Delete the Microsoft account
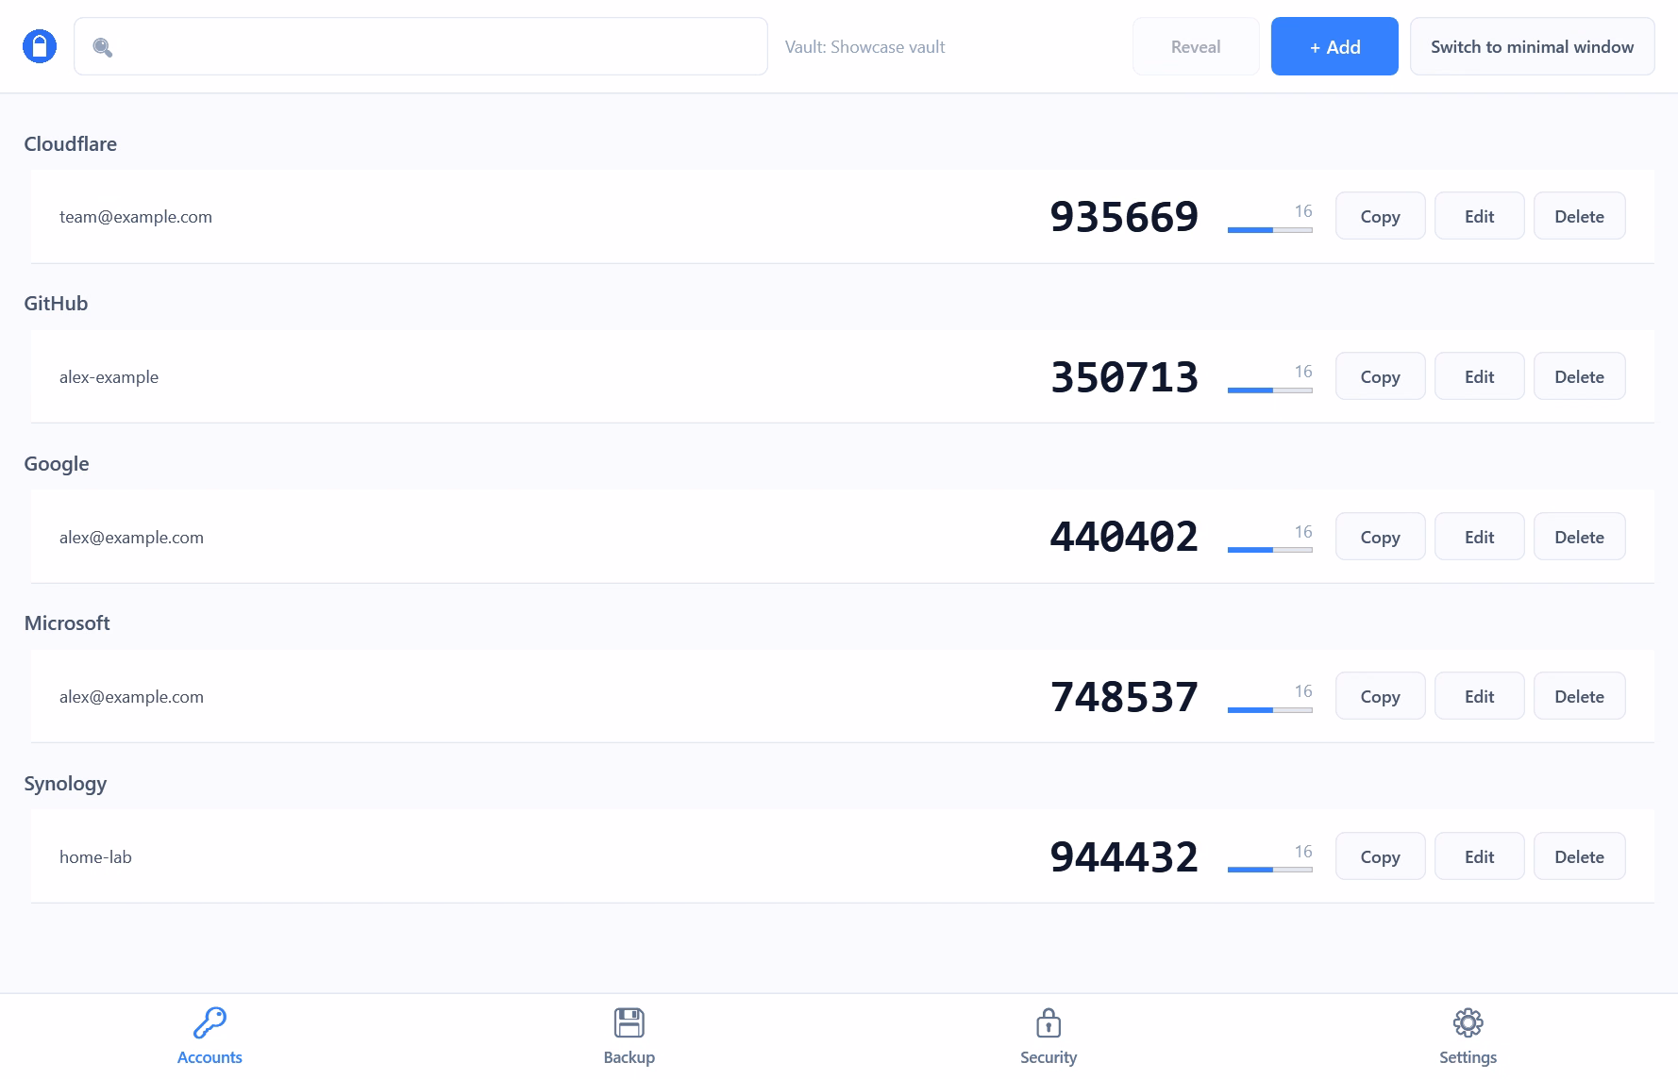The height and width of the screenshot is (1079, 1678). point(1579,696)
